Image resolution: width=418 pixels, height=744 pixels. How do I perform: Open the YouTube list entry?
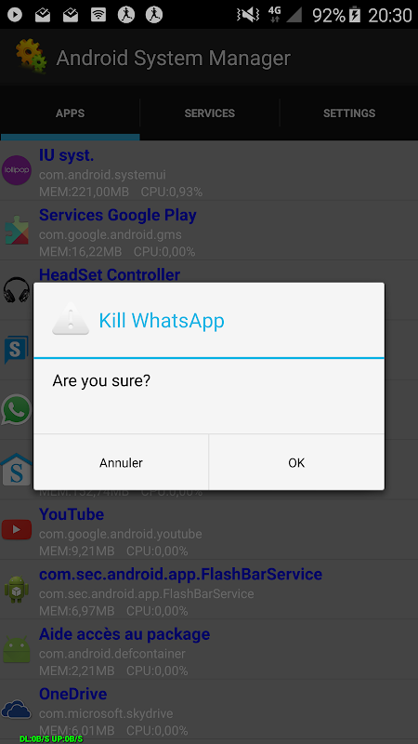click(209, 529)
